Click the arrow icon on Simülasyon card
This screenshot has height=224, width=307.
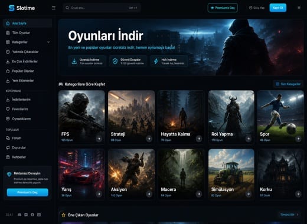click(249, 194)
